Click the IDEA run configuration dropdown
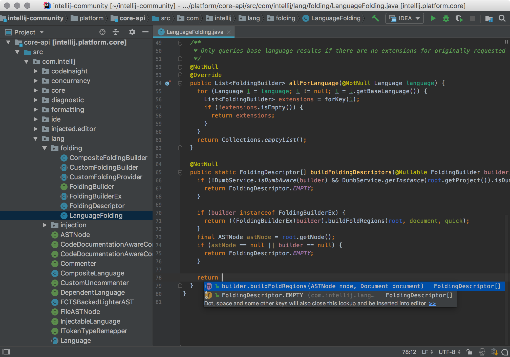 click(405, 19)
